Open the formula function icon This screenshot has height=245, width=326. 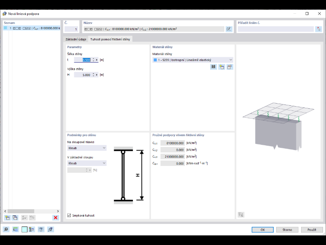50,230
